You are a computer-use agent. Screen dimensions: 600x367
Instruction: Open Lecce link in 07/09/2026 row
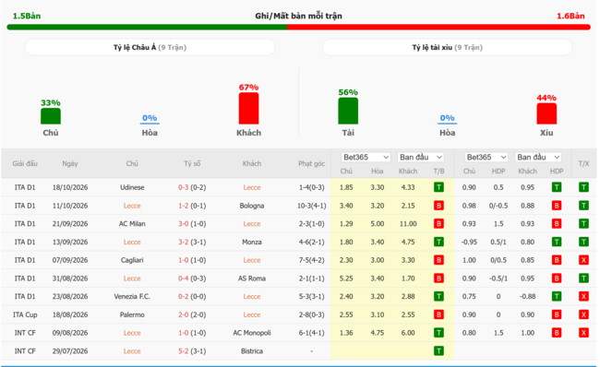pos(252,260)
